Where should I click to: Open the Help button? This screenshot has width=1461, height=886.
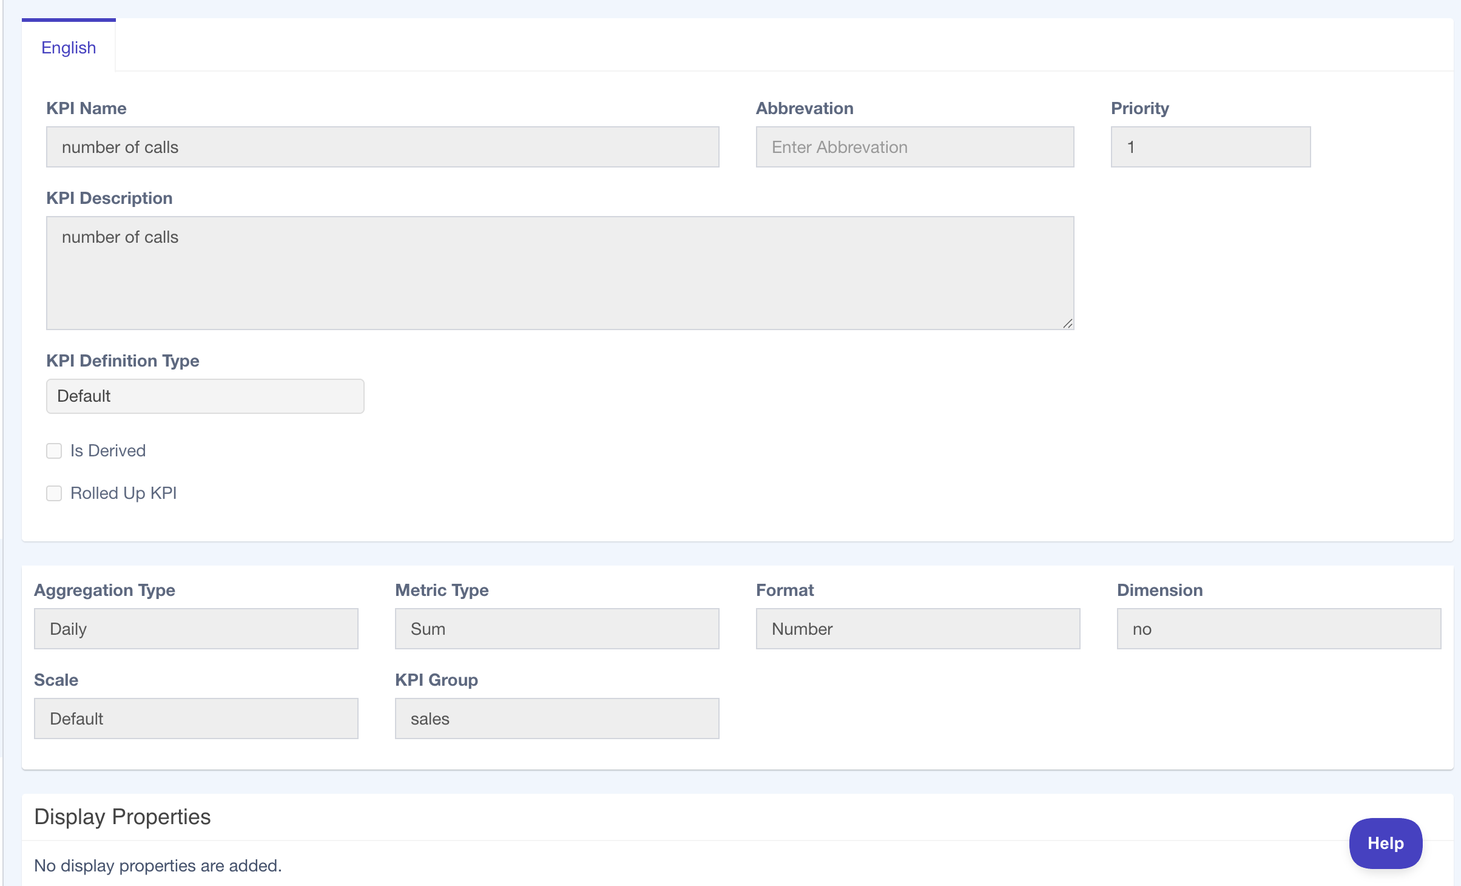point(1386,844)
